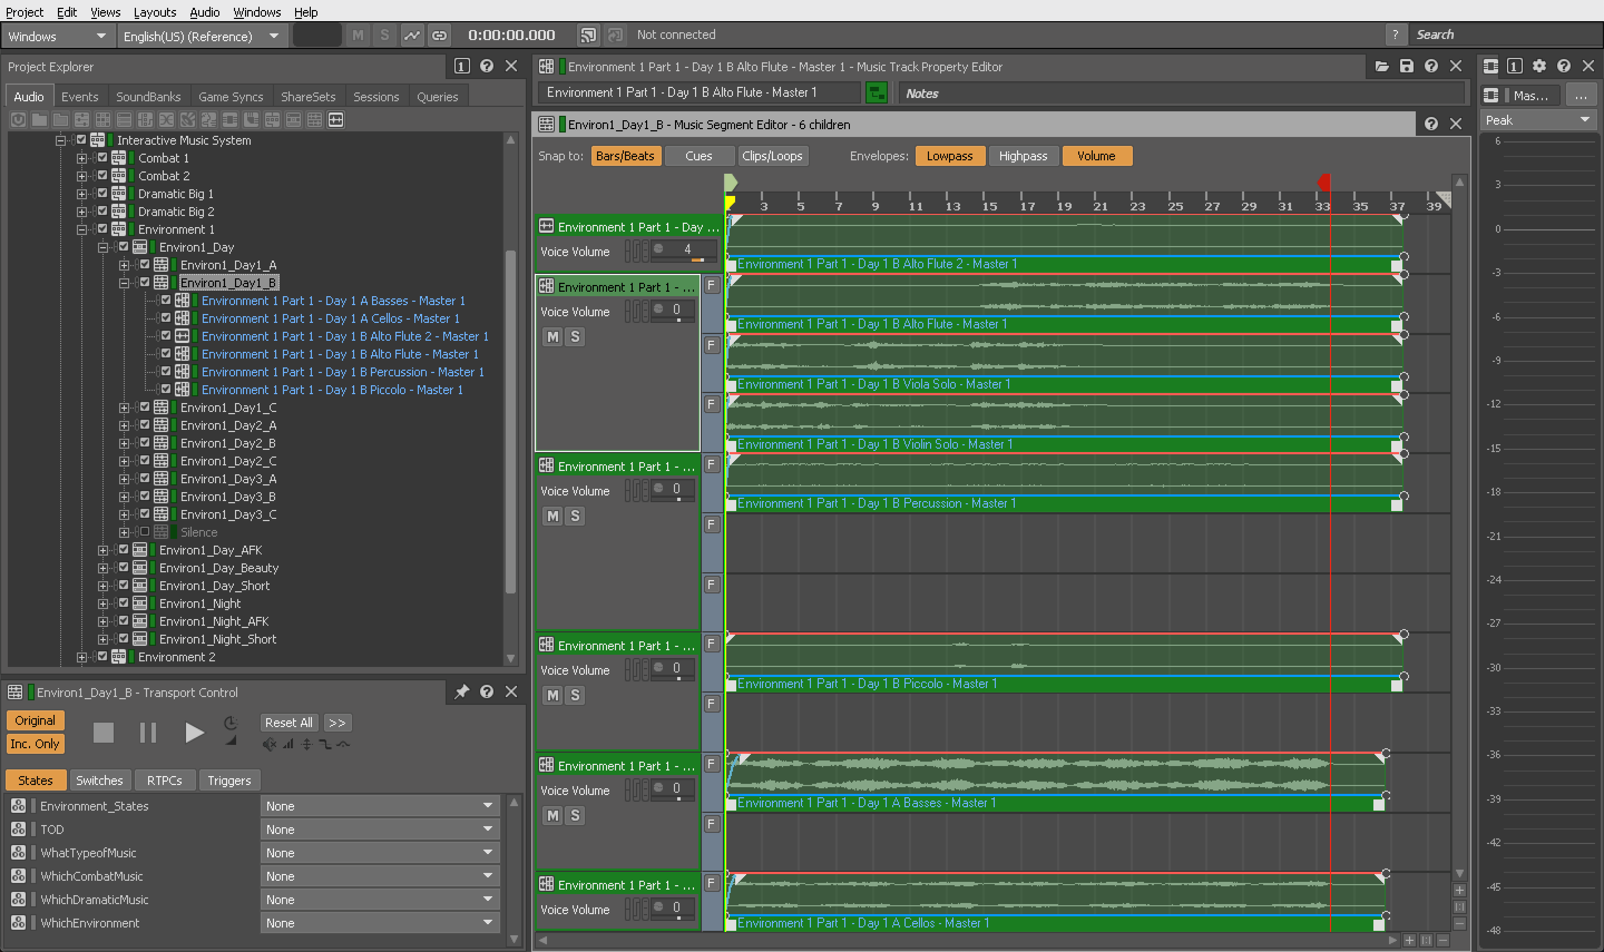
Task: Click the question mark button beside the Search box
Action: pyautogui.click(x=1395, y=35)
